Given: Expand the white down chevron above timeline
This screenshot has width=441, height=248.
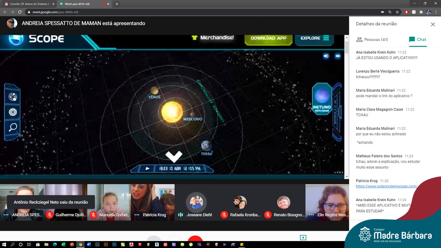Looking at the screenshot, I should tap(174, 156).
